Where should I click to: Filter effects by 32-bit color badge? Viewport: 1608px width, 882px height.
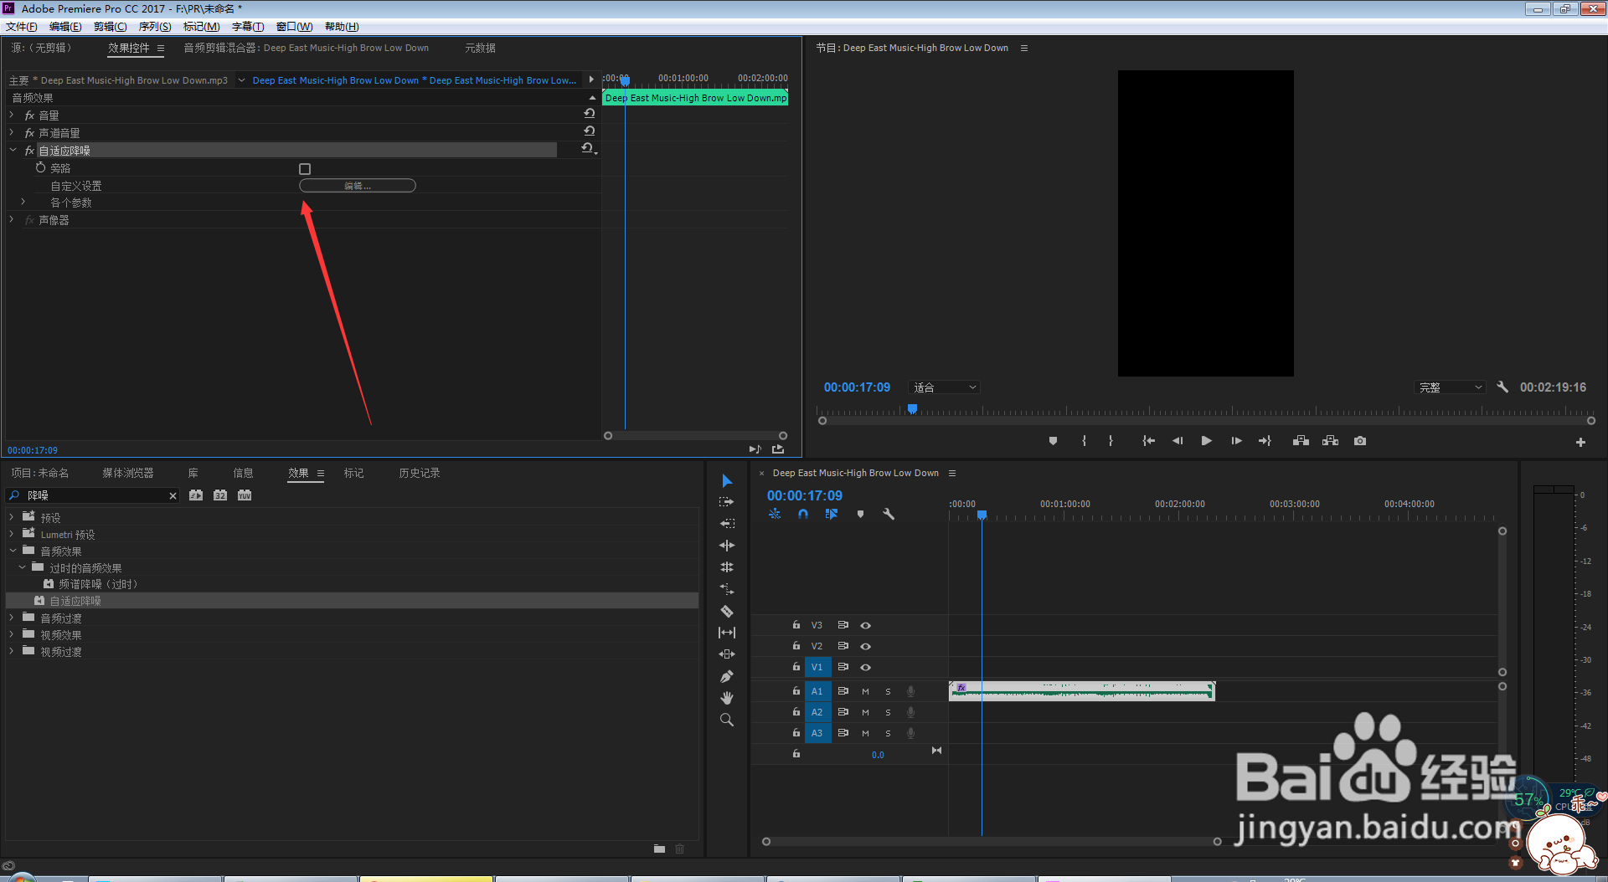(220, 495)
